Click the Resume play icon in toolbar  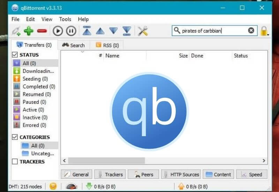(x=58, y=31)
